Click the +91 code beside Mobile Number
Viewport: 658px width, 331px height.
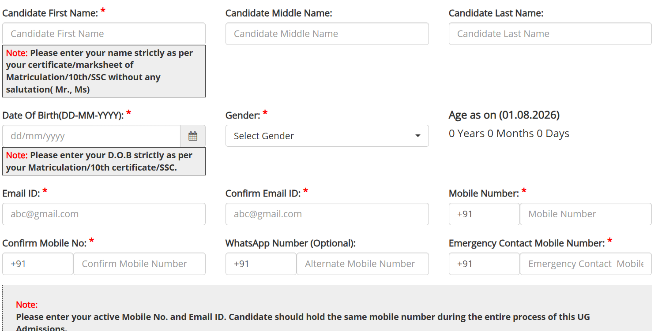pyautogui.click(x=484, y=214)
